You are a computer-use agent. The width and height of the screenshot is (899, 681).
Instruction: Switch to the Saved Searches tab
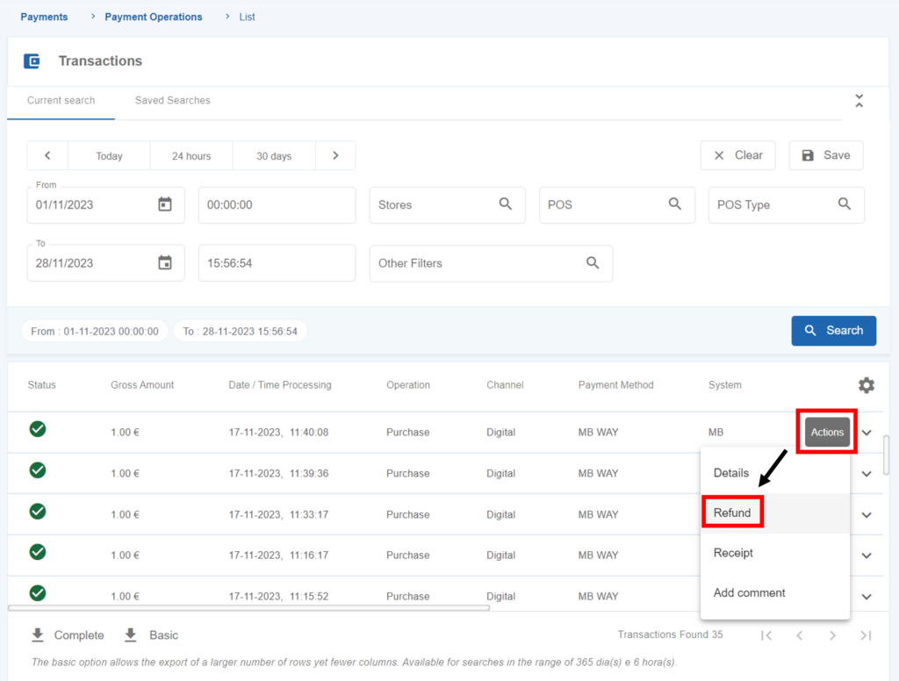[x=172, y=100]
